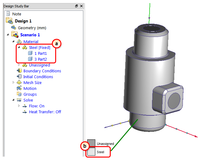This screenshot has height=160, width=206.
Task: Select Scenario 1 label
Action: coord(30,35)
